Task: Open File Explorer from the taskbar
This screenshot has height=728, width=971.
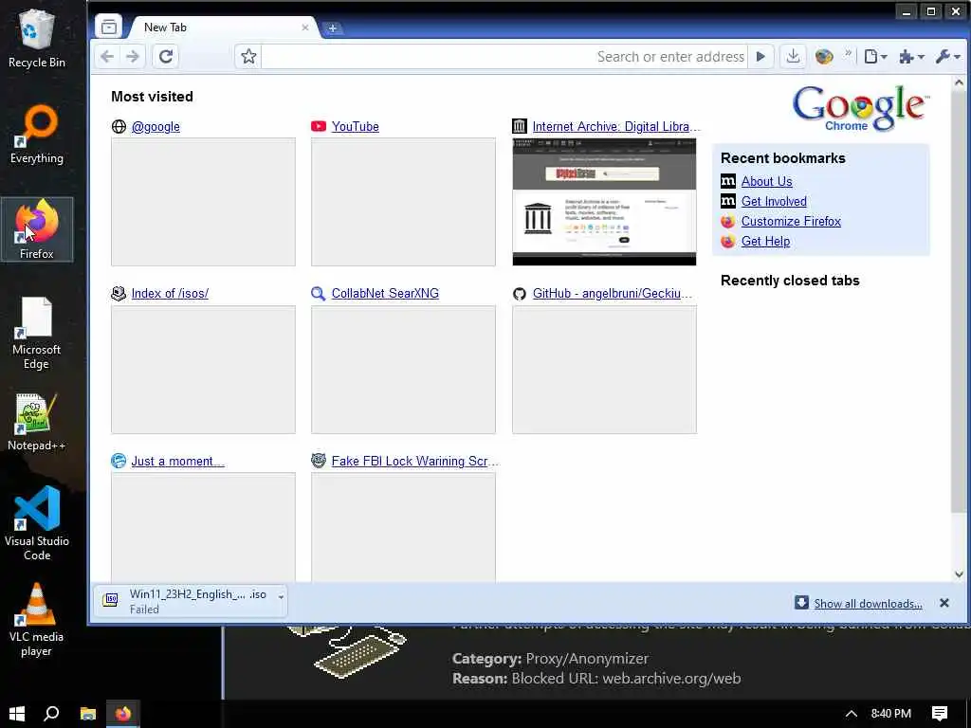Action: click(x=88, y=714)
